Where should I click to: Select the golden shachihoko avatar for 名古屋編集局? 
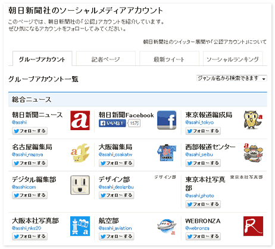coord(80,153)
